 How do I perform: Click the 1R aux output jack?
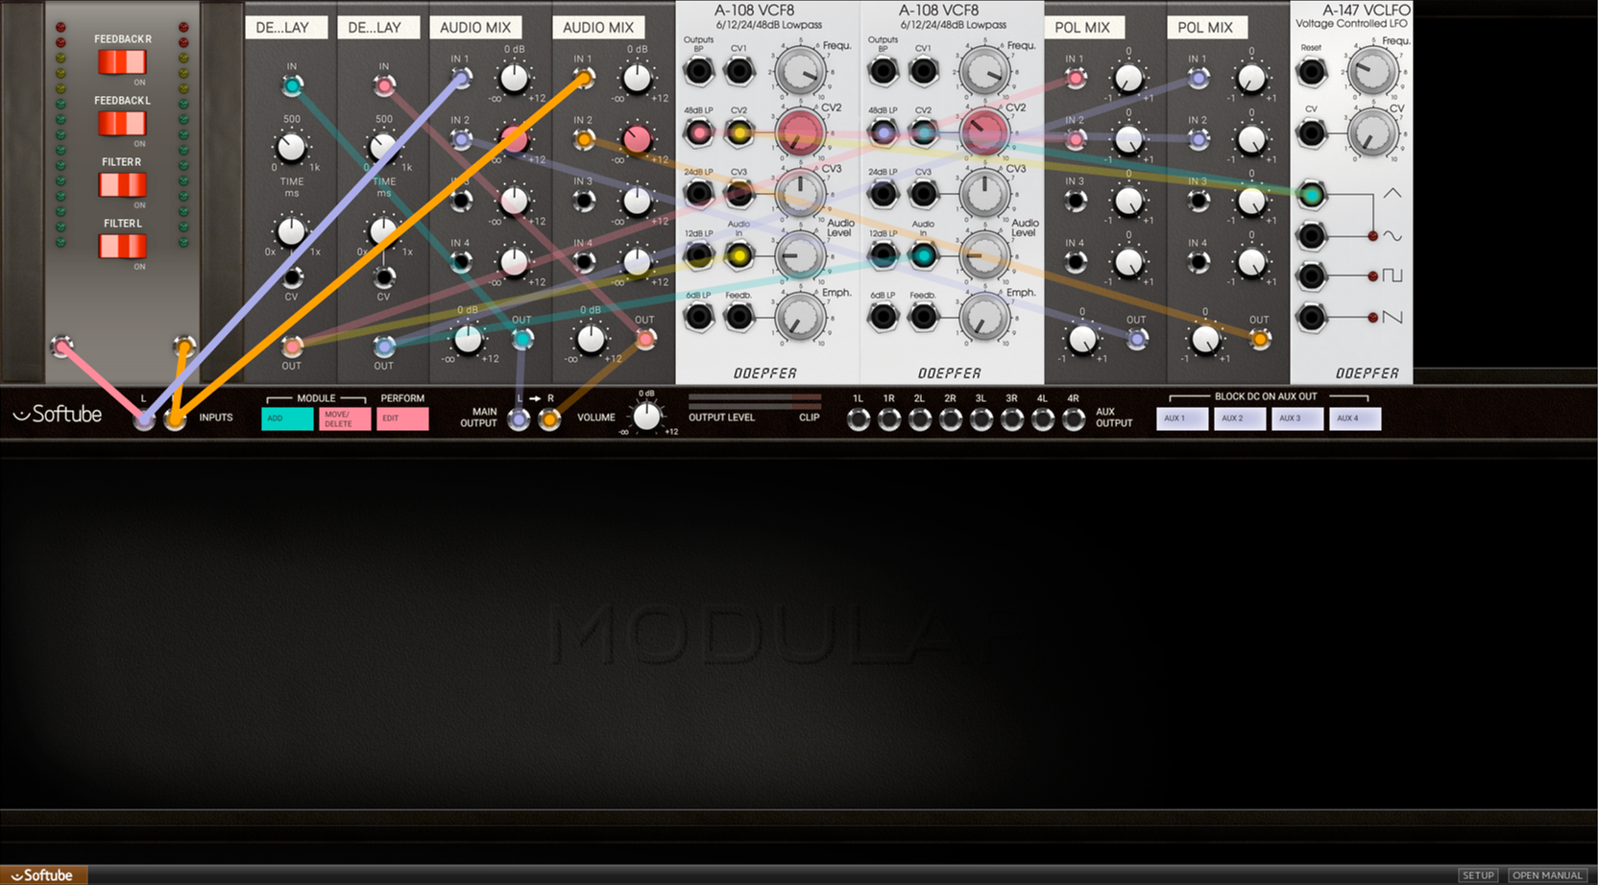pos(889,419)
